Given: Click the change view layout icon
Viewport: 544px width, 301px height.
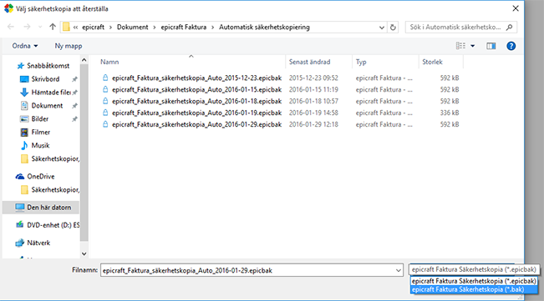Looking at the screenshot, I should [x=460, y=46].
